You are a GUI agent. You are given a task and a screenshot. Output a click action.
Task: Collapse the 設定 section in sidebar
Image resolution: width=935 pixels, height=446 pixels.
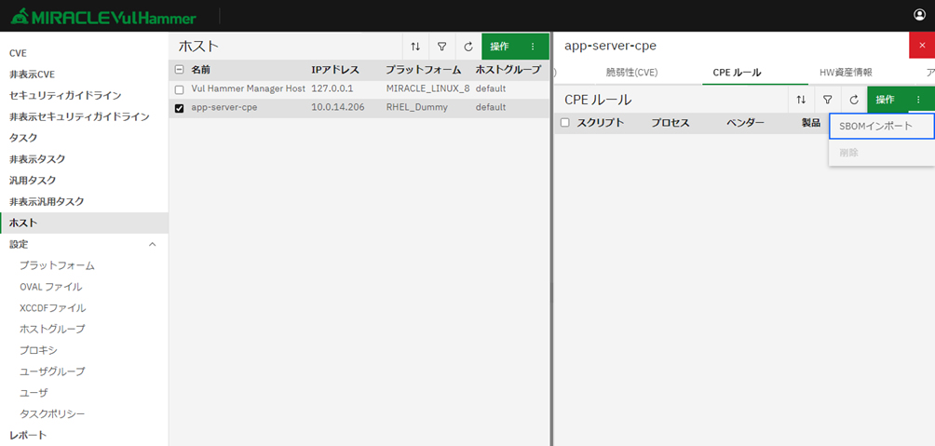[153, 244]
